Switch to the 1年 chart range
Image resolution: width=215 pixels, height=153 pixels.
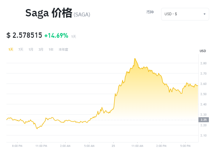[51, 49]
